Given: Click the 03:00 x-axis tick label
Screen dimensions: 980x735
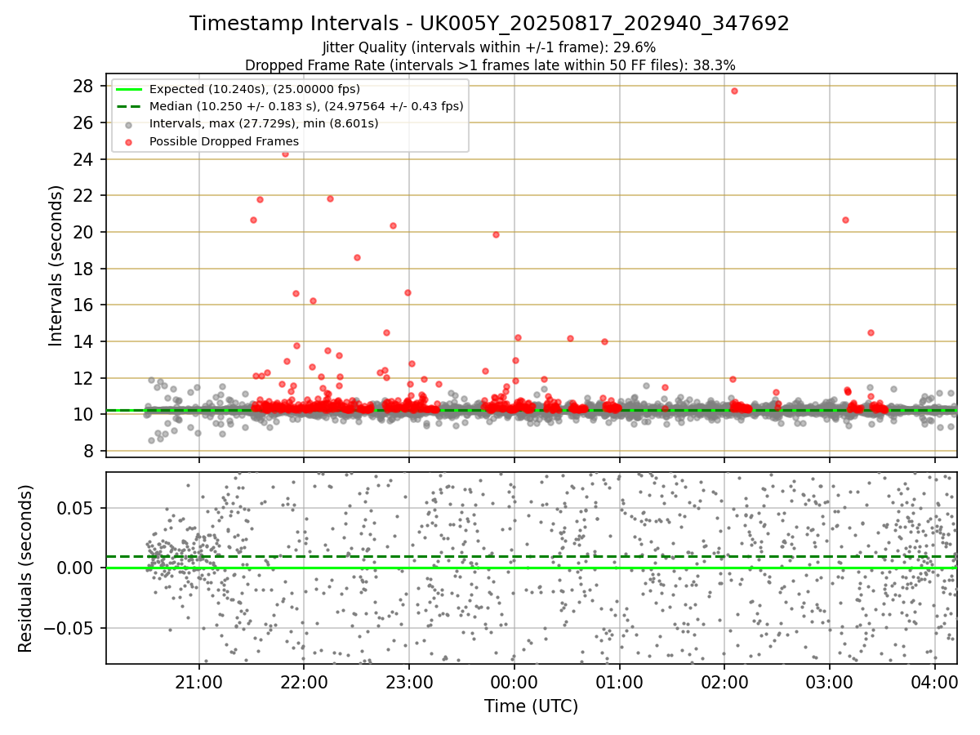Looking at the screenshot, I should click(830, 682).
